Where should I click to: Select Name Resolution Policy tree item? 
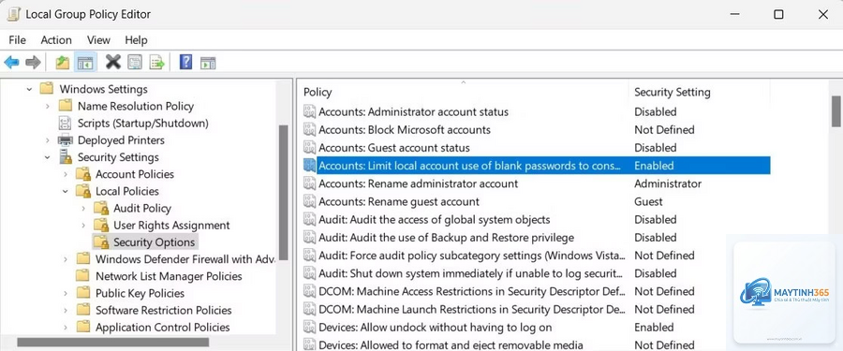pyautogui.click(x=136, y=107)
